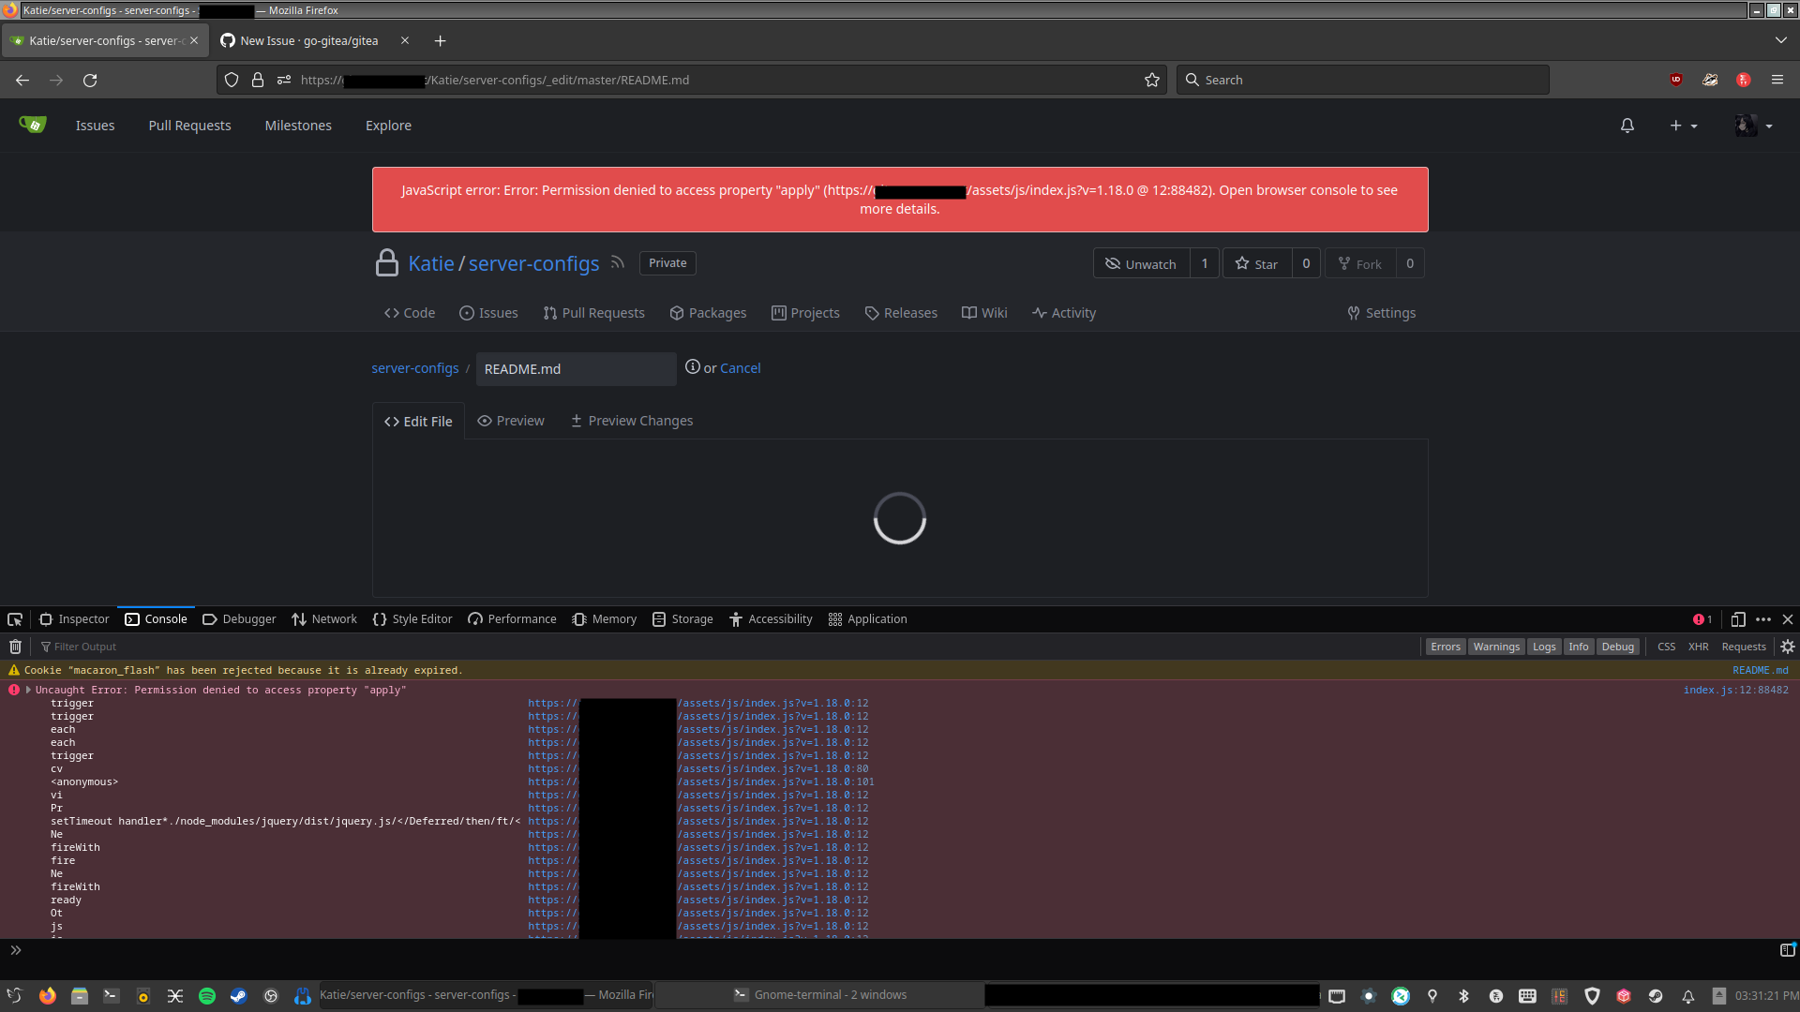This screenshot has width=1800, height=1012.
Task: Click the Unwatch button
Action: tap(1141, 264)
